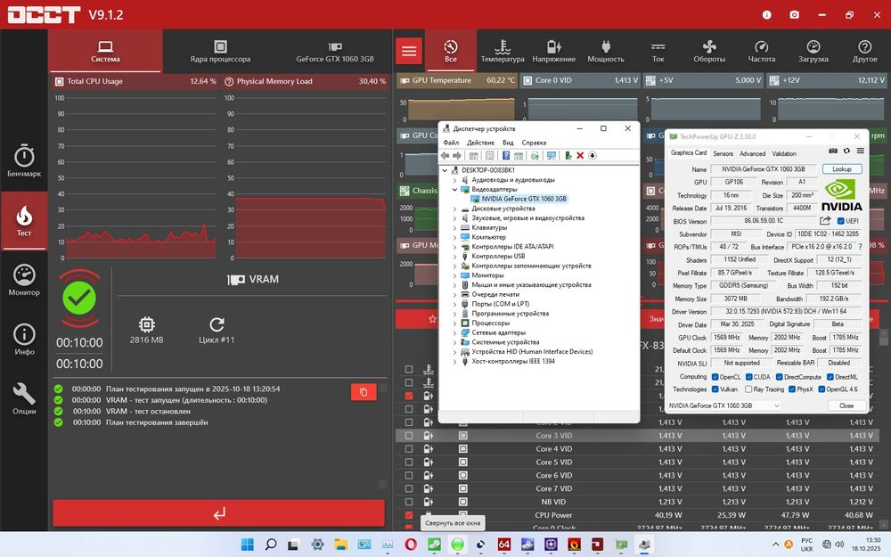Toggle CUDA checkbox in GPU-Z
891x557 pixels.
[749, 377]
